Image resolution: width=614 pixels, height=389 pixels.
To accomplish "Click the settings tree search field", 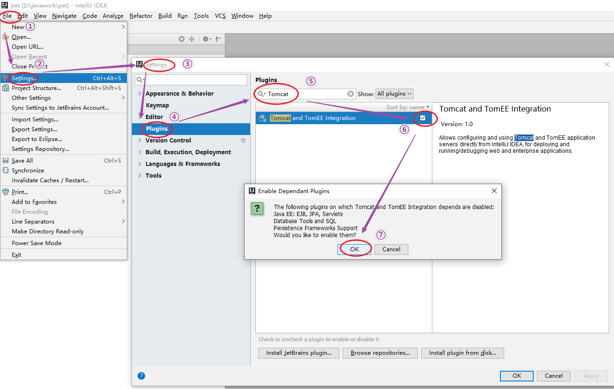I will click(191, 80).
